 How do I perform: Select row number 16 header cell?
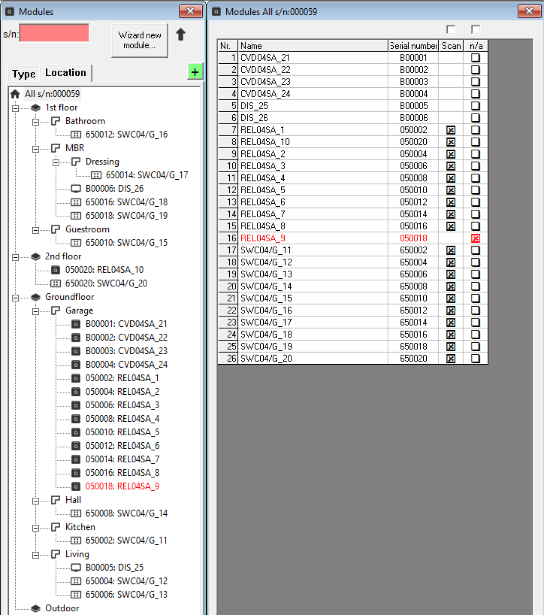(x=228, y=238)
